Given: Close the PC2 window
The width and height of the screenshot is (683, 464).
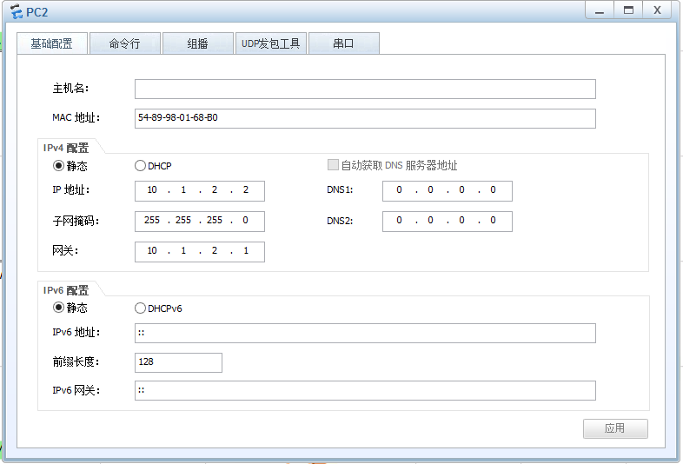Looking at the screenshot, I should (x=657, y=10).
